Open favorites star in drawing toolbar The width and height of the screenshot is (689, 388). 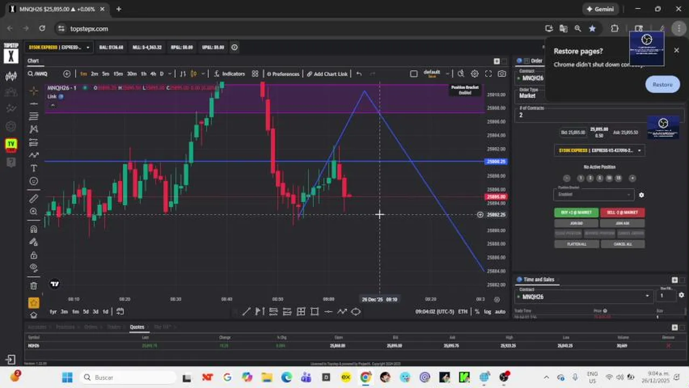click(33, 303)
